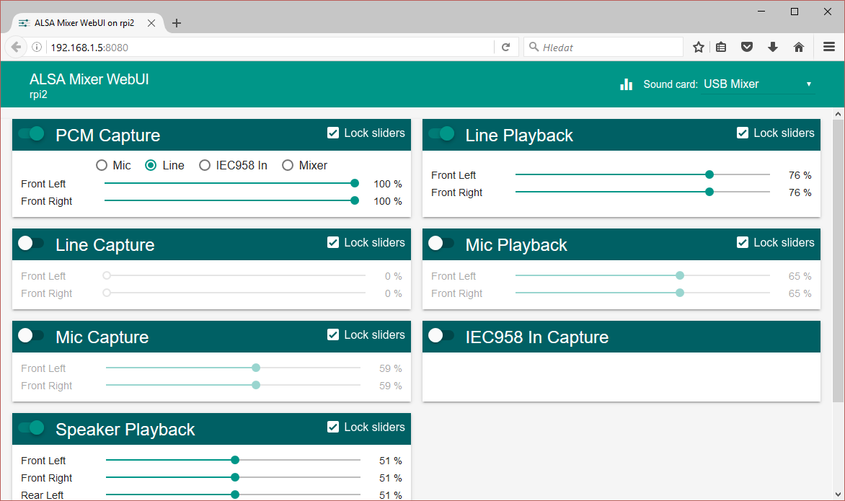Click the IEC958 In Capture card title
The image size is (845, 501).
pos(536,337)
